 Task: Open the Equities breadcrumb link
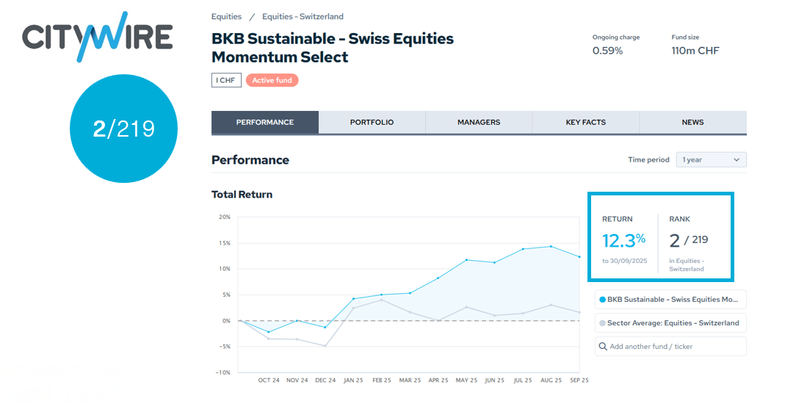point(225,17)
